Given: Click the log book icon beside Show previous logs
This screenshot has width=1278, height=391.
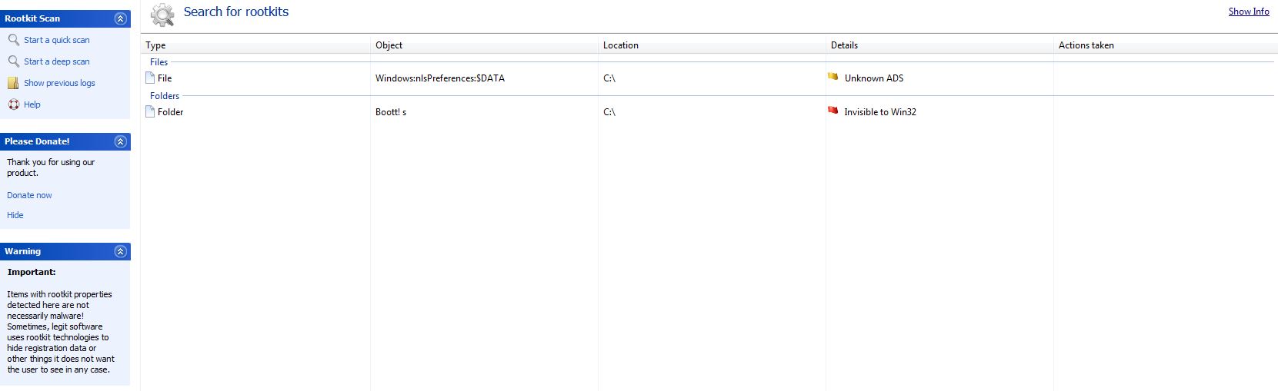Looking at the screenshot, I should tap(13, 83).
